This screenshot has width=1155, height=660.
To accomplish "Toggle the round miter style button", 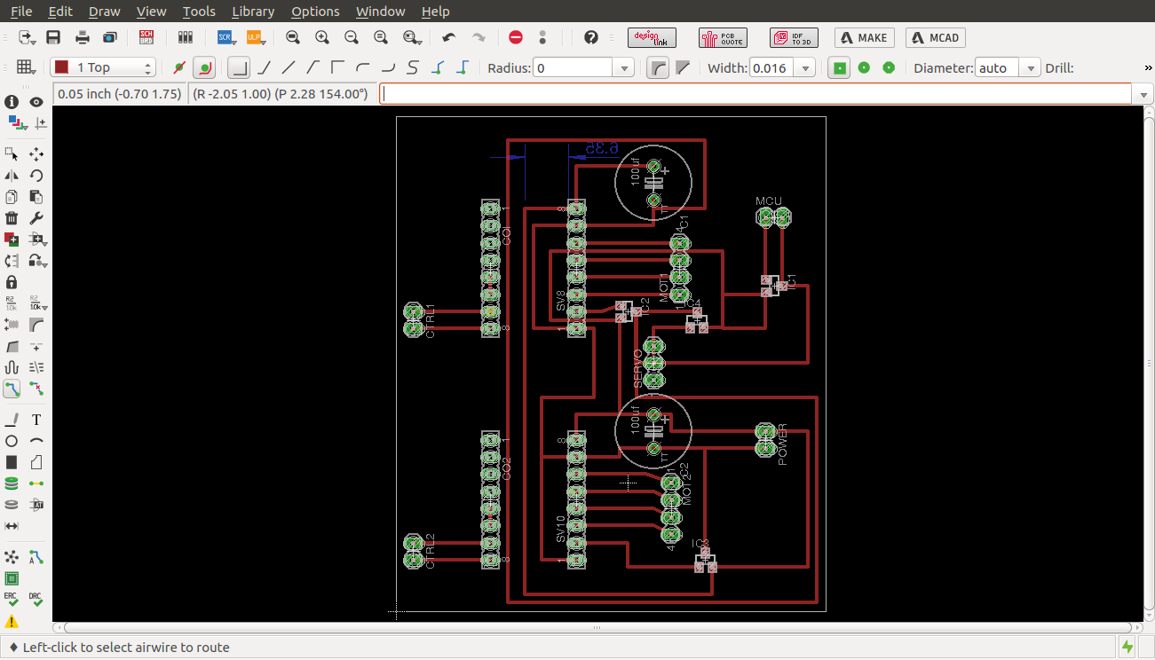I will [x=657, y=67].
